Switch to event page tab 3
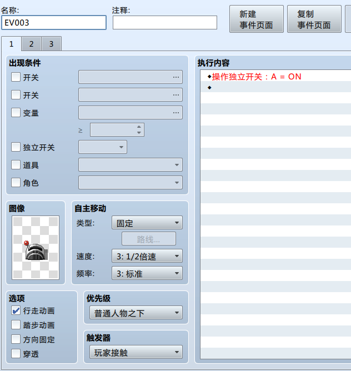 (x=51, y=44)
